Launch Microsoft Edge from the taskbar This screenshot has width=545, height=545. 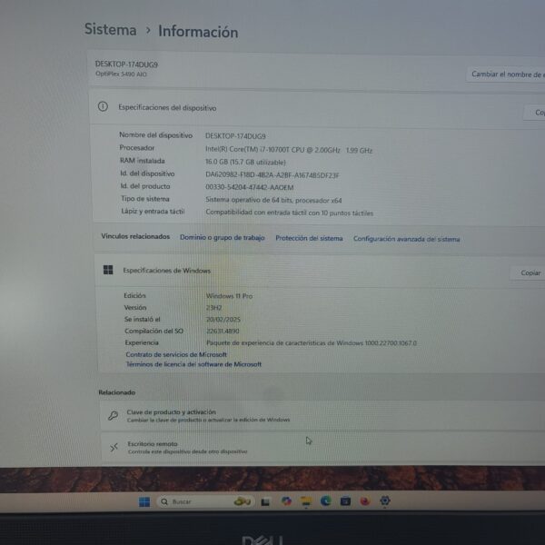(x=326, y=500)
